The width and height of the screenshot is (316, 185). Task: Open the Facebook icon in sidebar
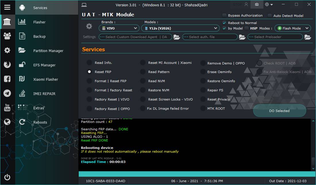[7, 79]
